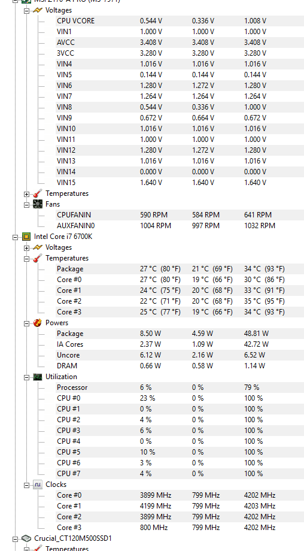Viewport: 304px width, 551px height.
Task: Collapse the Clocks section
Action: 26,485
